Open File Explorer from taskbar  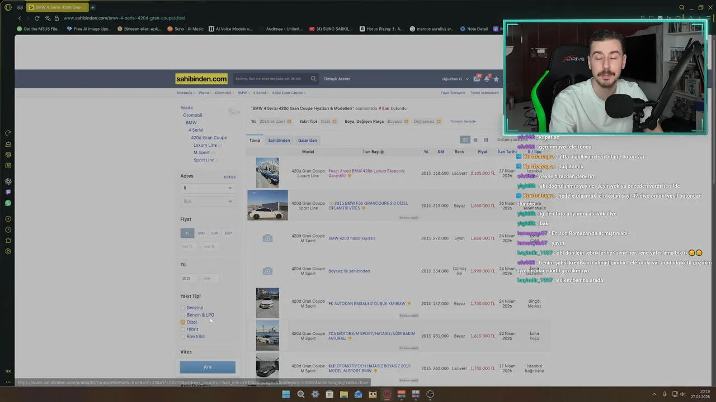pyautogui.click(x=343, y=394)
